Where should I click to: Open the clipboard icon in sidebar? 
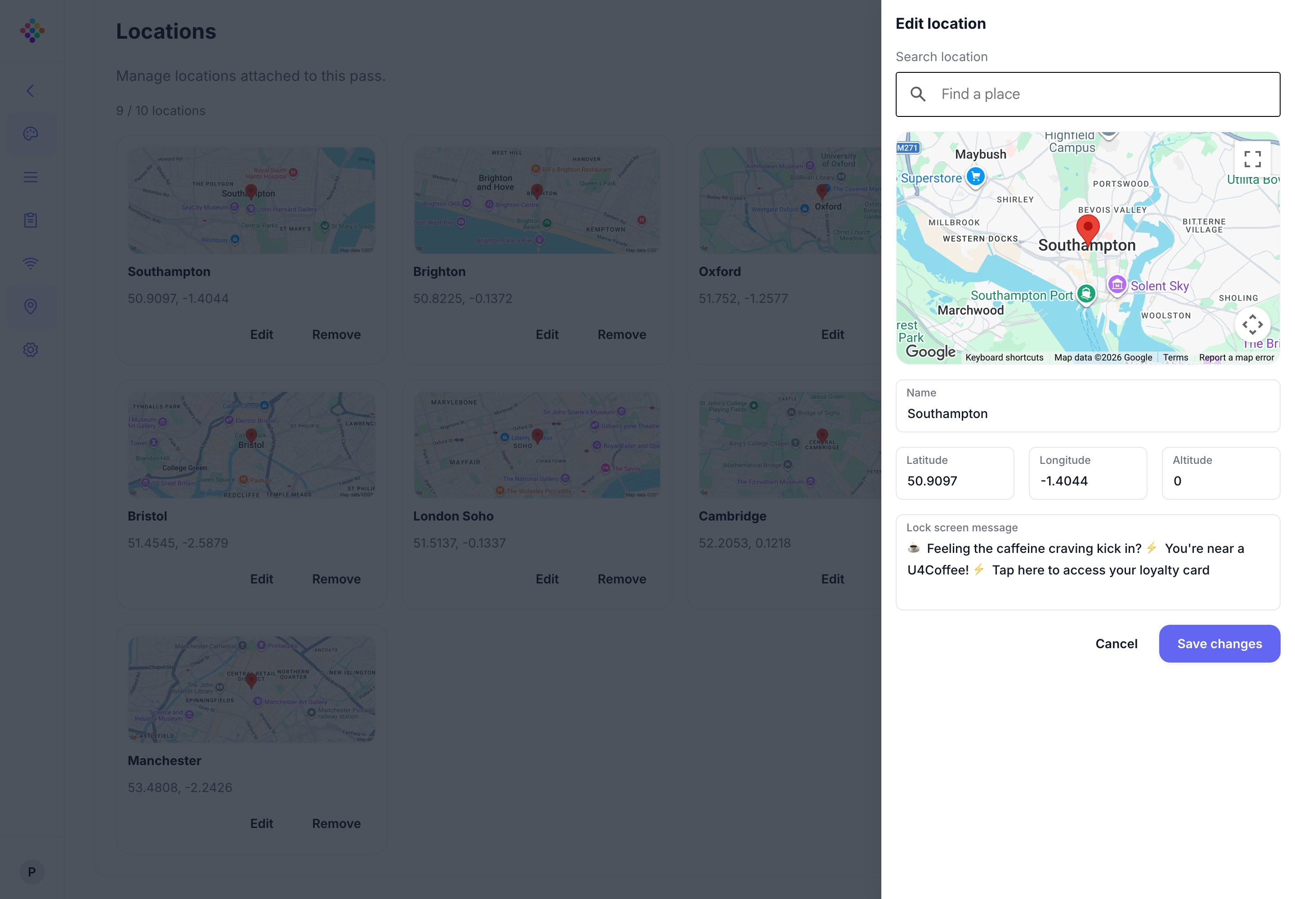click(31, 220)
